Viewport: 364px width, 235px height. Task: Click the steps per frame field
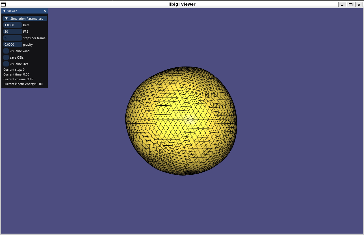[x=13, y=38]
